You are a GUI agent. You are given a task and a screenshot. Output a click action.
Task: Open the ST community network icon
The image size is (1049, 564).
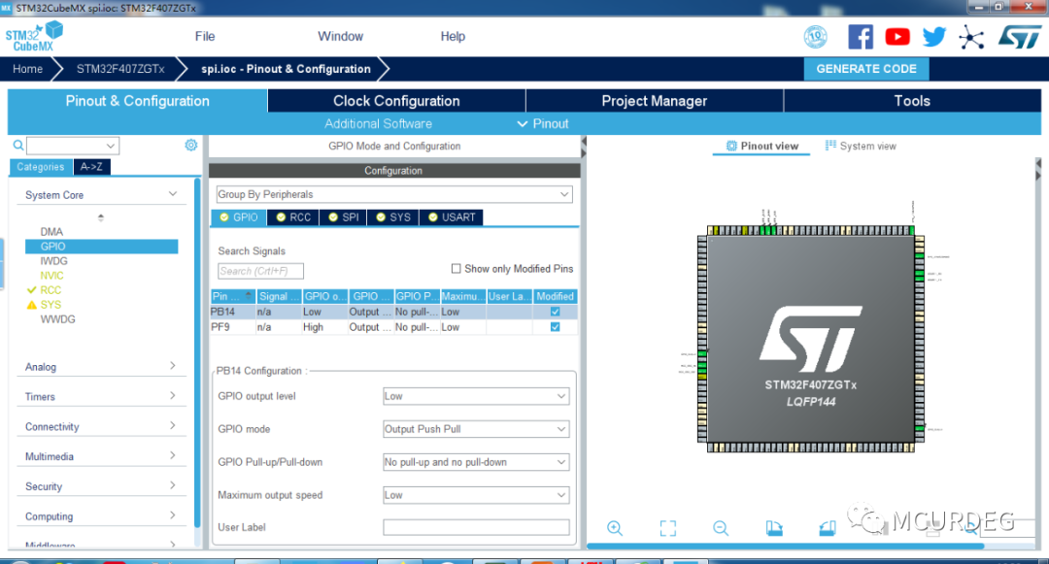pos(970,36)
